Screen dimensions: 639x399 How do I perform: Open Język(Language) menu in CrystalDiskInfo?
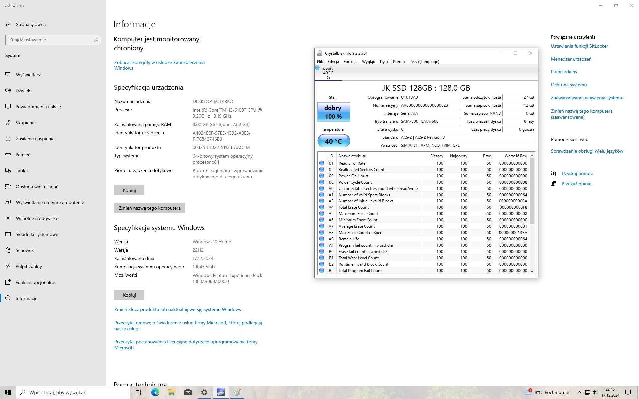click(424, 62)
